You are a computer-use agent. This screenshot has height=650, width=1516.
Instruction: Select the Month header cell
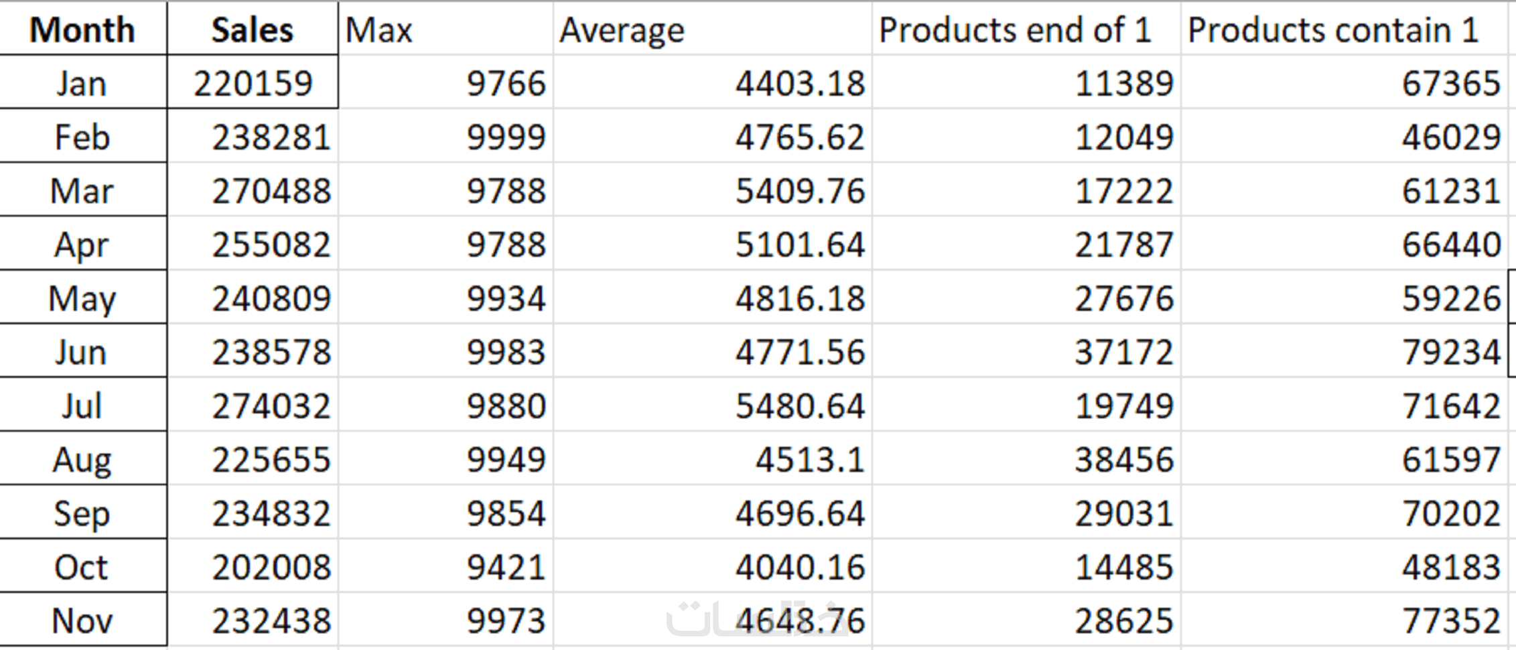tap(82, 30)
